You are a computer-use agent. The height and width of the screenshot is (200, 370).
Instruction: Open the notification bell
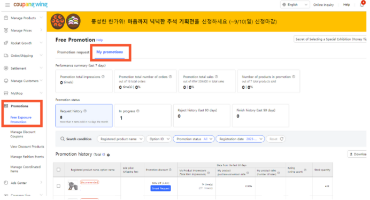tap(362, 4)
